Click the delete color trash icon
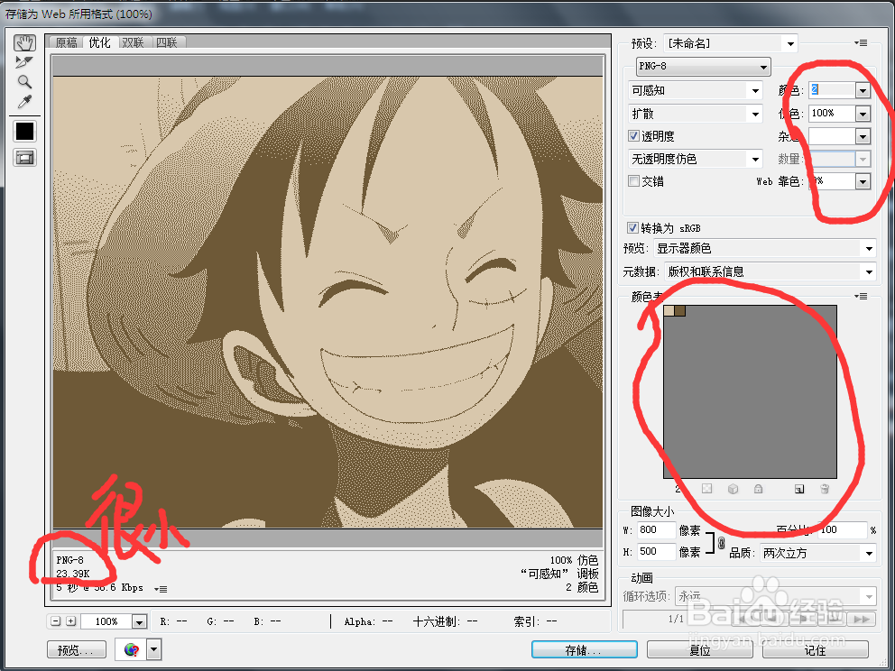The image size is (895, 671). [825, 489]
